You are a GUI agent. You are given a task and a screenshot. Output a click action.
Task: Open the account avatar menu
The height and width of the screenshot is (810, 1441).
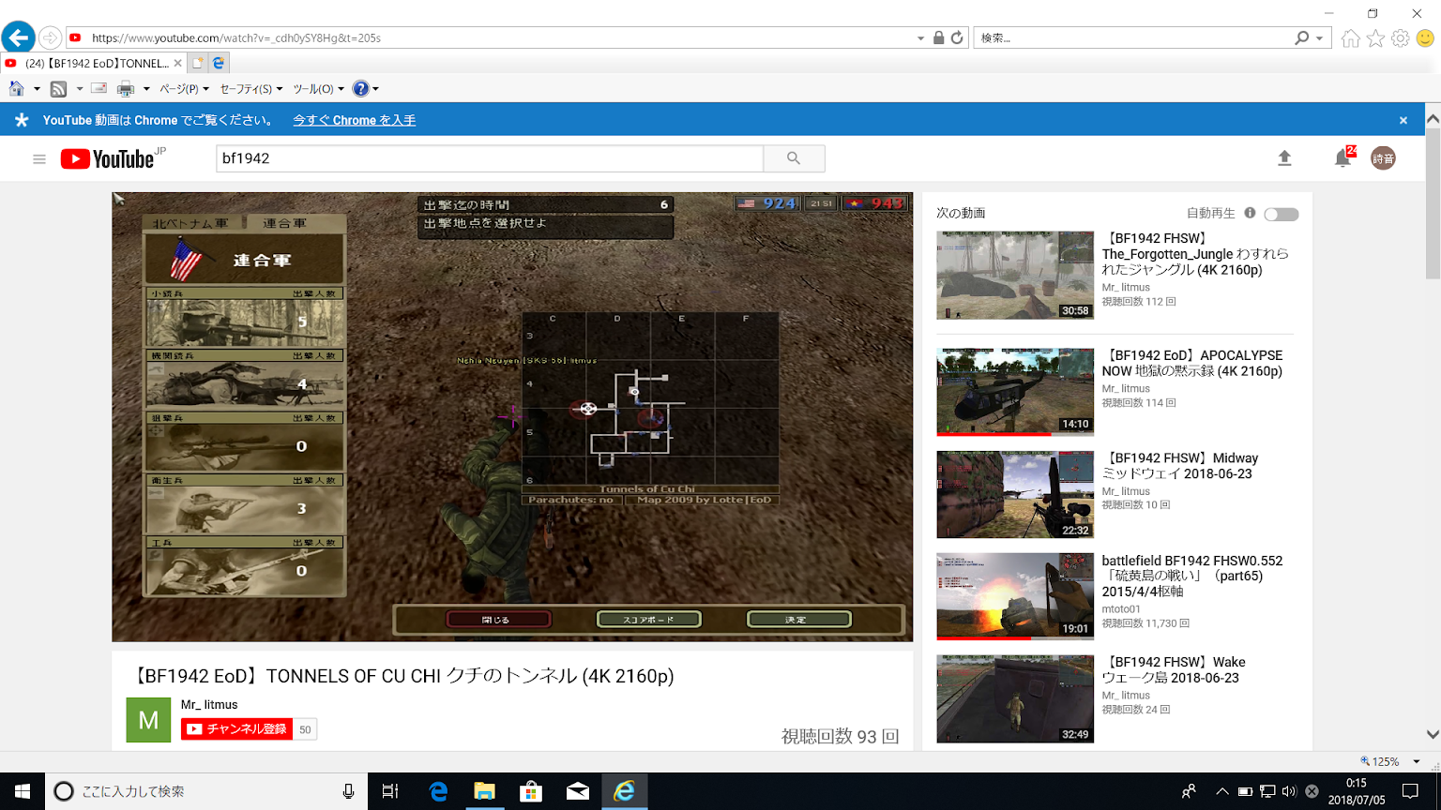[1383, 158]
